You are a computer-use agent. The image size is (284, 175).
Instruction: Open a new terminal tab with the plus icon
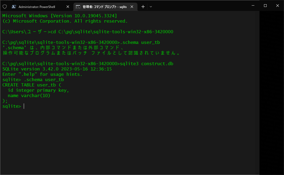click(143, 6)
